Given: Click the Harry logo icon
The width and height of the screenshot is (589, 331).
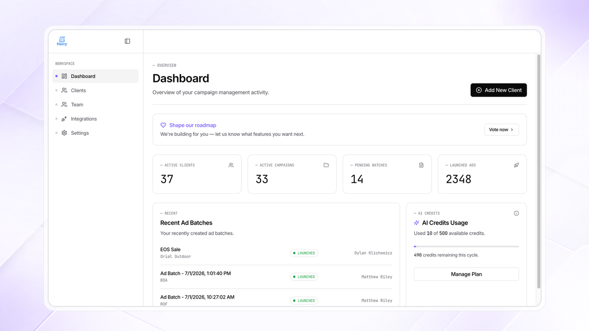Looking at the screenshot, I should (x=62, y=41).
